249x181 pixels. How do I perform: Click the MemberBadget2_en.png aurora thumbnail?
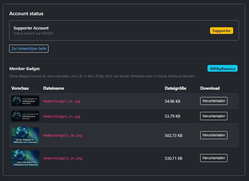[x=25, y=158]
